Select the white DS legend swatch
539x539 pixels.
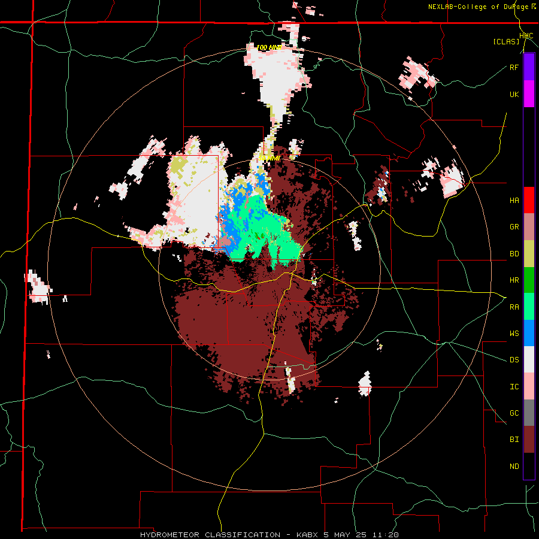529,359
